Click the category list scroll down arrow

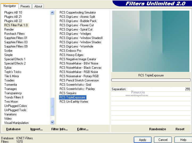[x=52, y=122]
